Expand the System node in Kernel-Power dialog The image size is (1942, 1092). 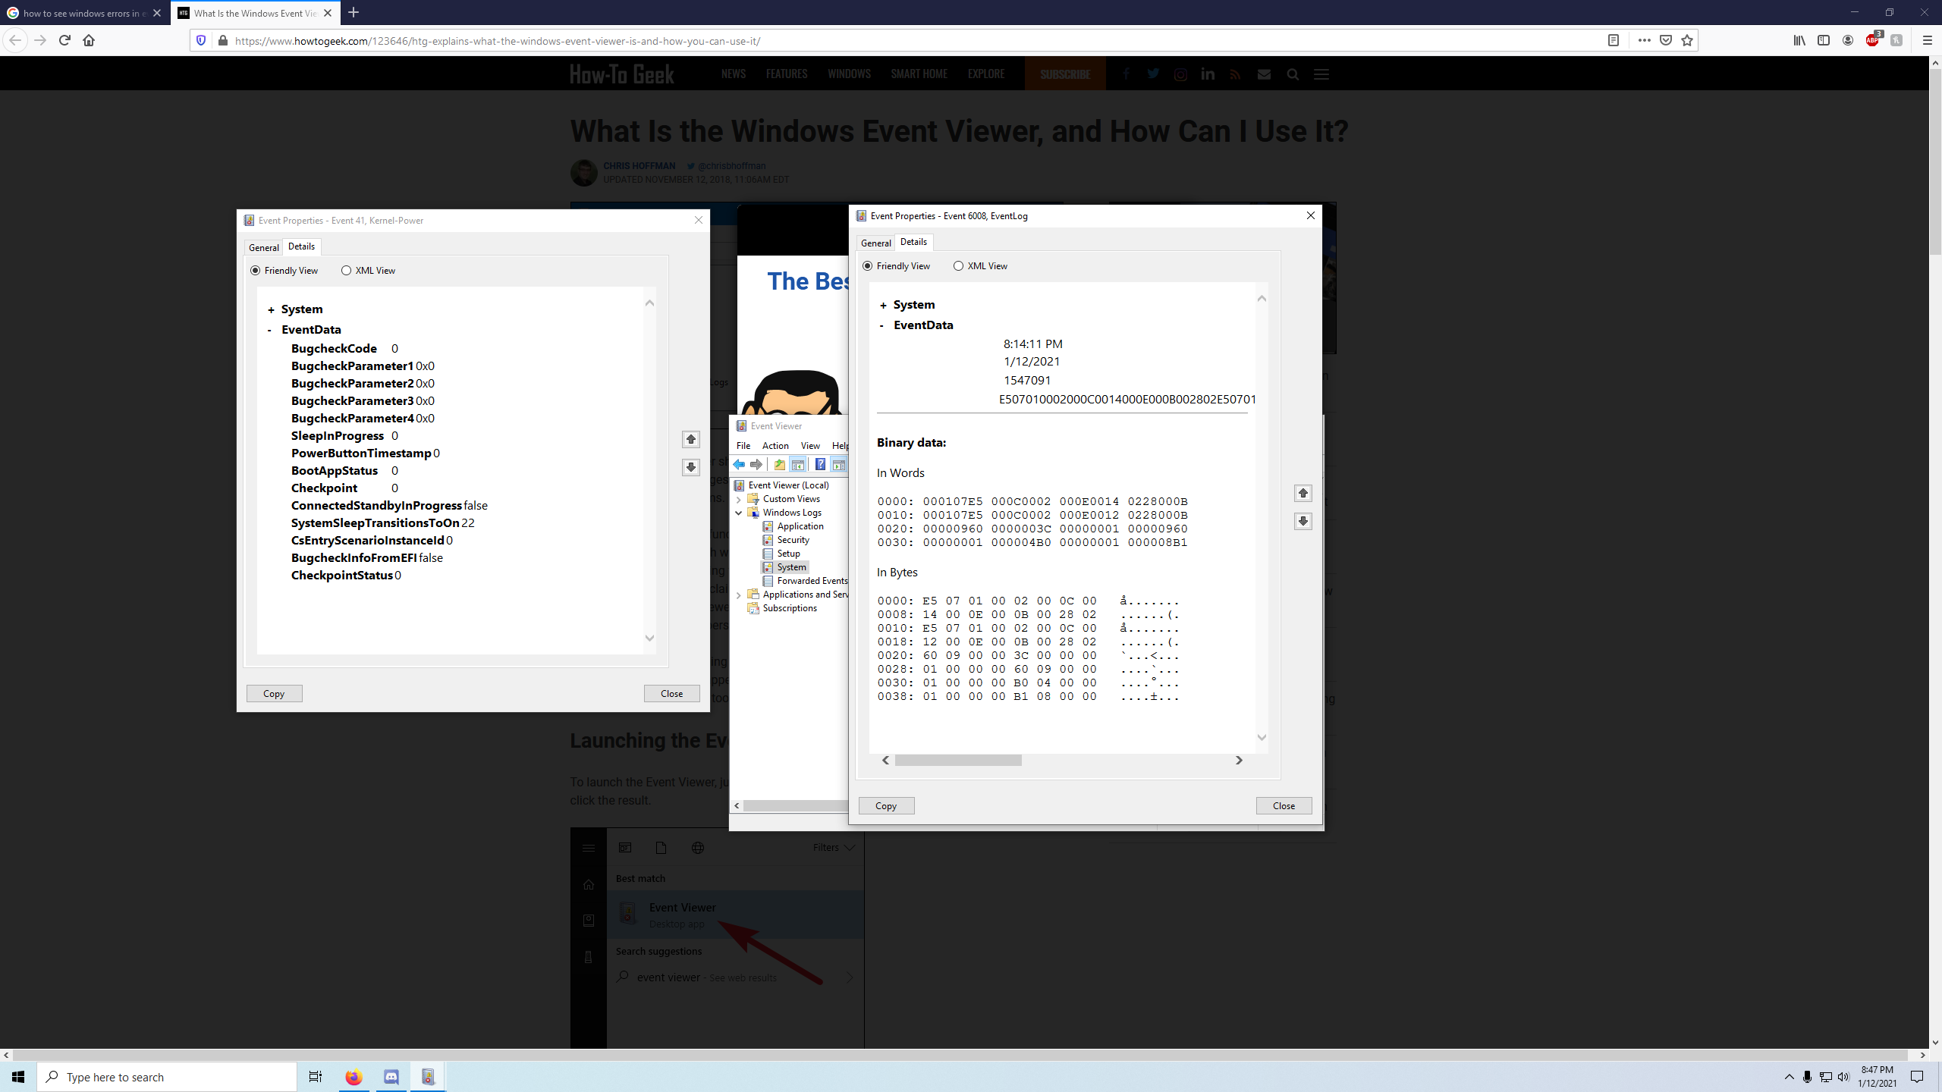[x=271, y=310]
